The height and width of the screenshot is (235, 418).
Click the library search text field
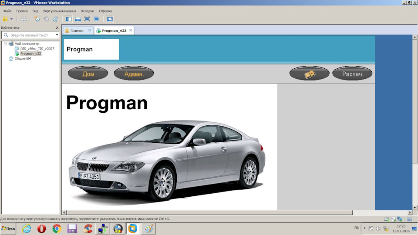click(x=30, y=35)
